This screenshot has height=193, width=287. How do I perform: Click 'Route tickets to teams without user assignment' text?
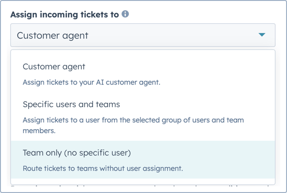103,168
